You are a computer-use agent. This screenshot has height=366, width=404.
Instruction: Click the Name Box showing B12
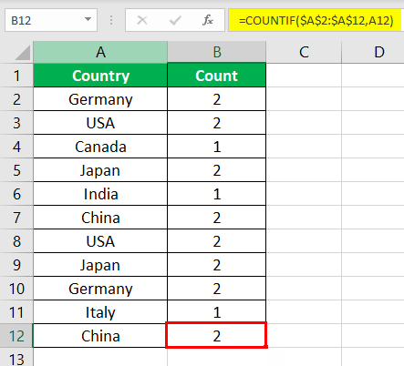pyautogui.click(x=51, y=20)
